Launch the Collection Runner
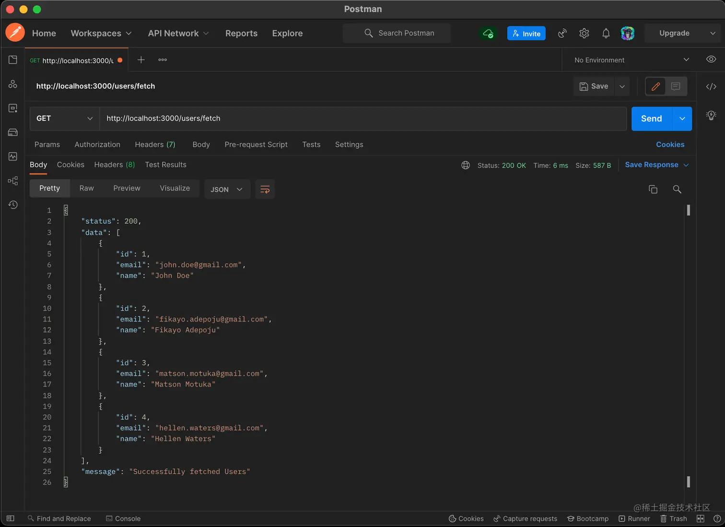This screenshot has width=725, height=527. click(634, 518)
